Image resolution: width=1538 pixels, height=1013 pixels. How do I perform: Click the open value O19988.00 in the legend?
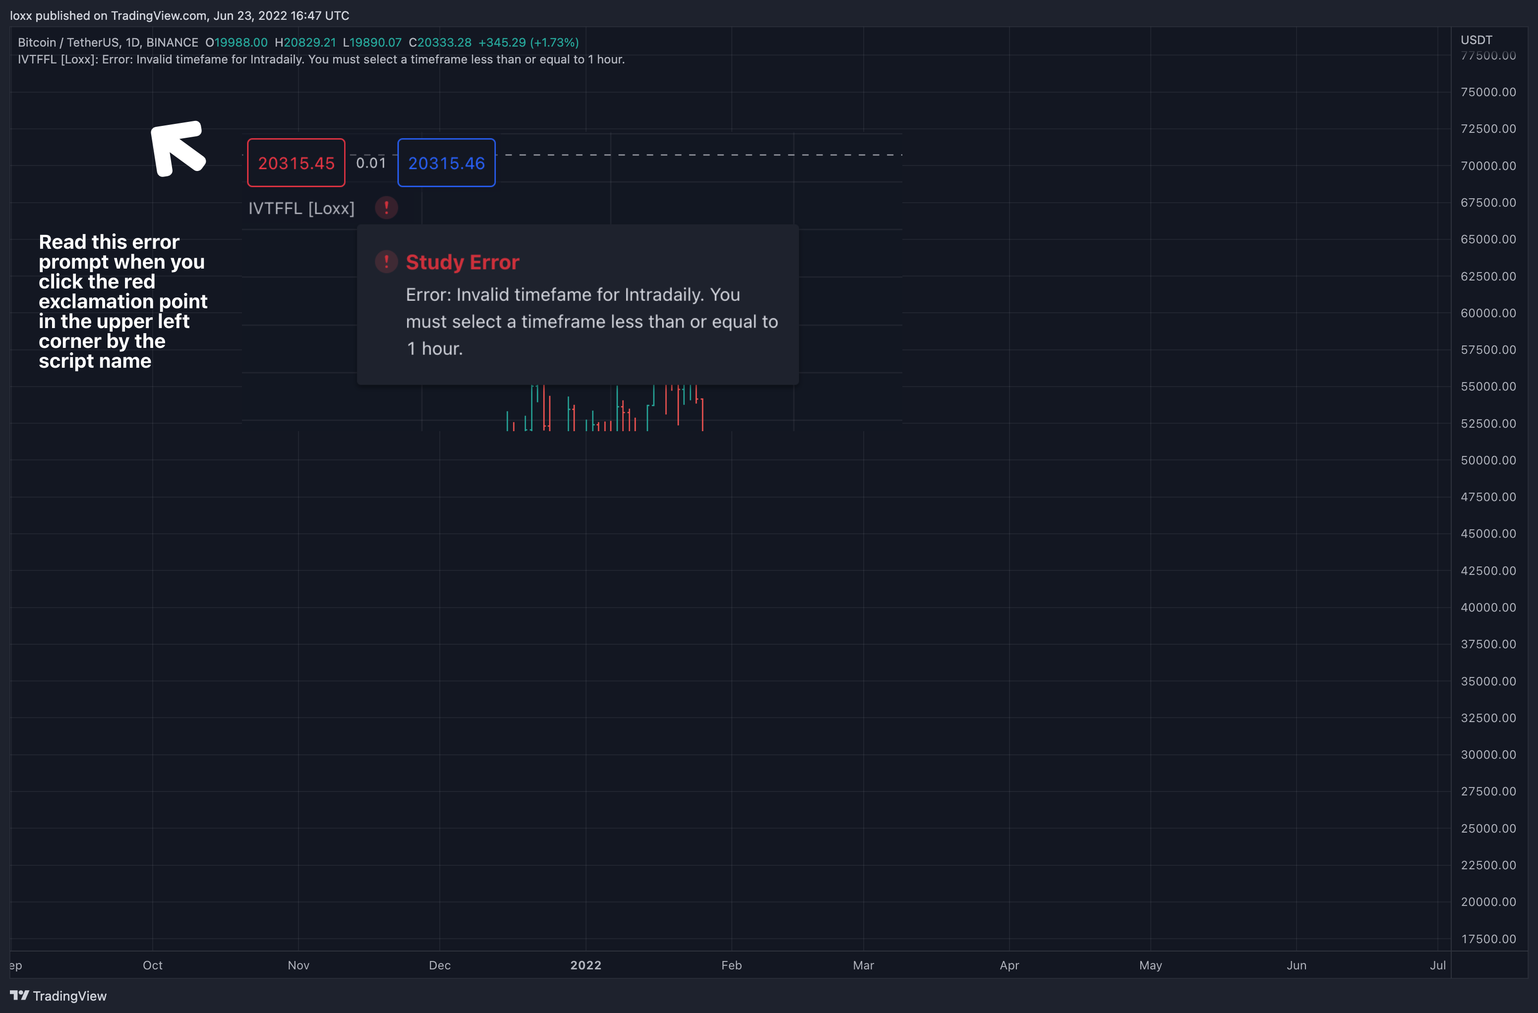(x=237, y=43)
